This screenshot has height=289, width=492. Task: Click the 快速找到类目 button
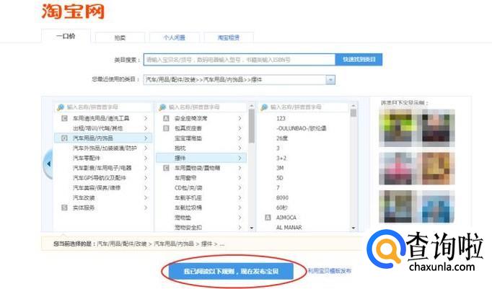pos(359,60)
